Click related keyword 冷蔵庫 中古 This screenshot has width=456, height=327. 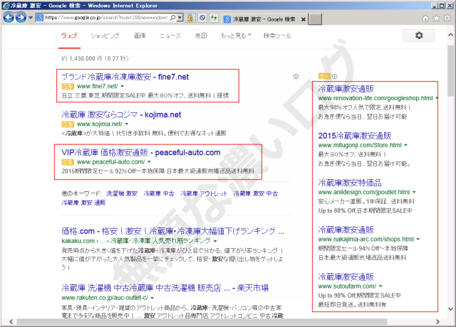coord(159,193)
